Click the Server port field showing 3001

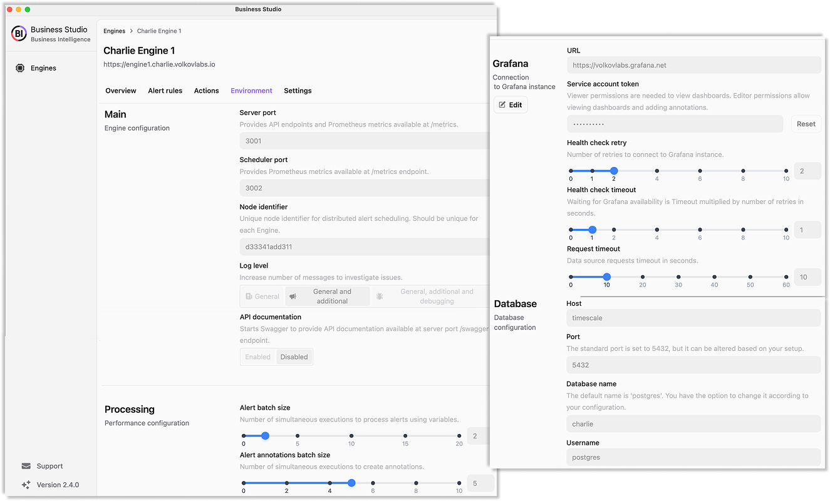click(364, 141)
